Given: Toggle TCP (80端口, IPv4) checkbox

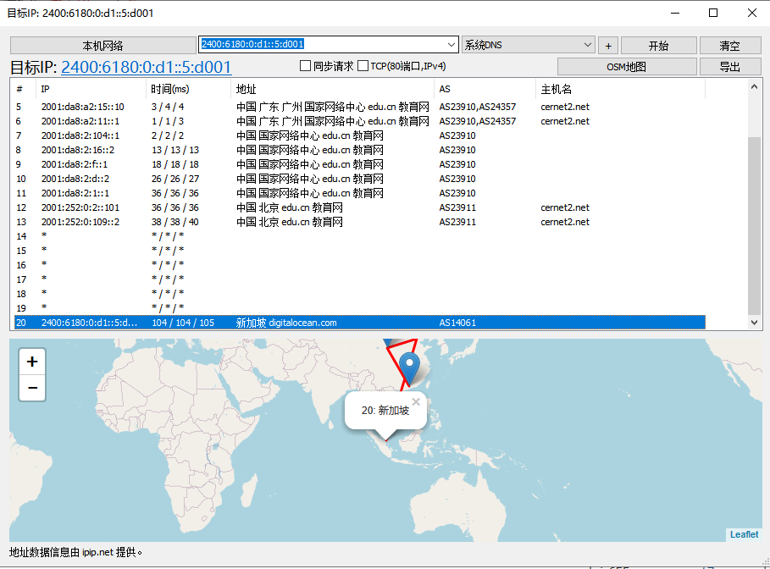Looking at the screenshot, I should pyautogui.click(x=363, y=66).
